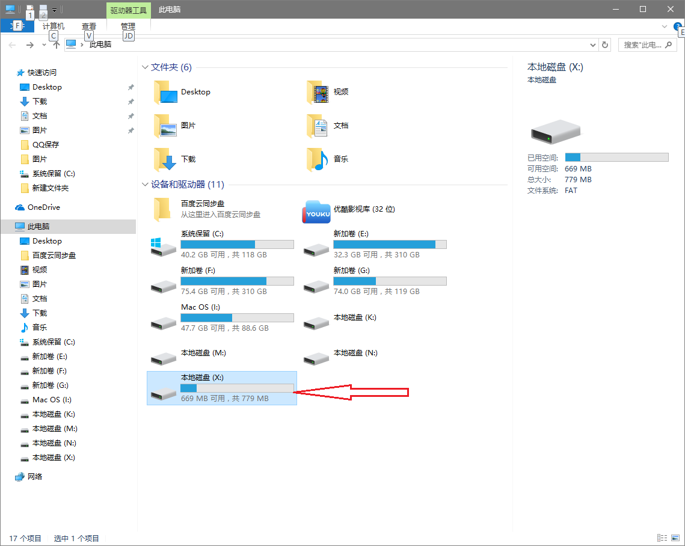Click the properties quick access toolbar icon

point(29,10)
